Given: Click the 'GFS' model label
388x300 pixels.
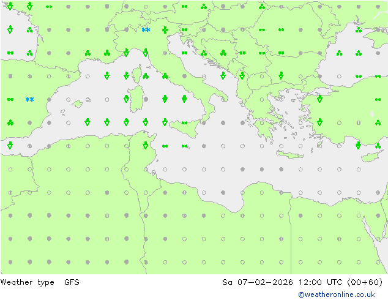Looking at the screenshot, I should 72,282.
